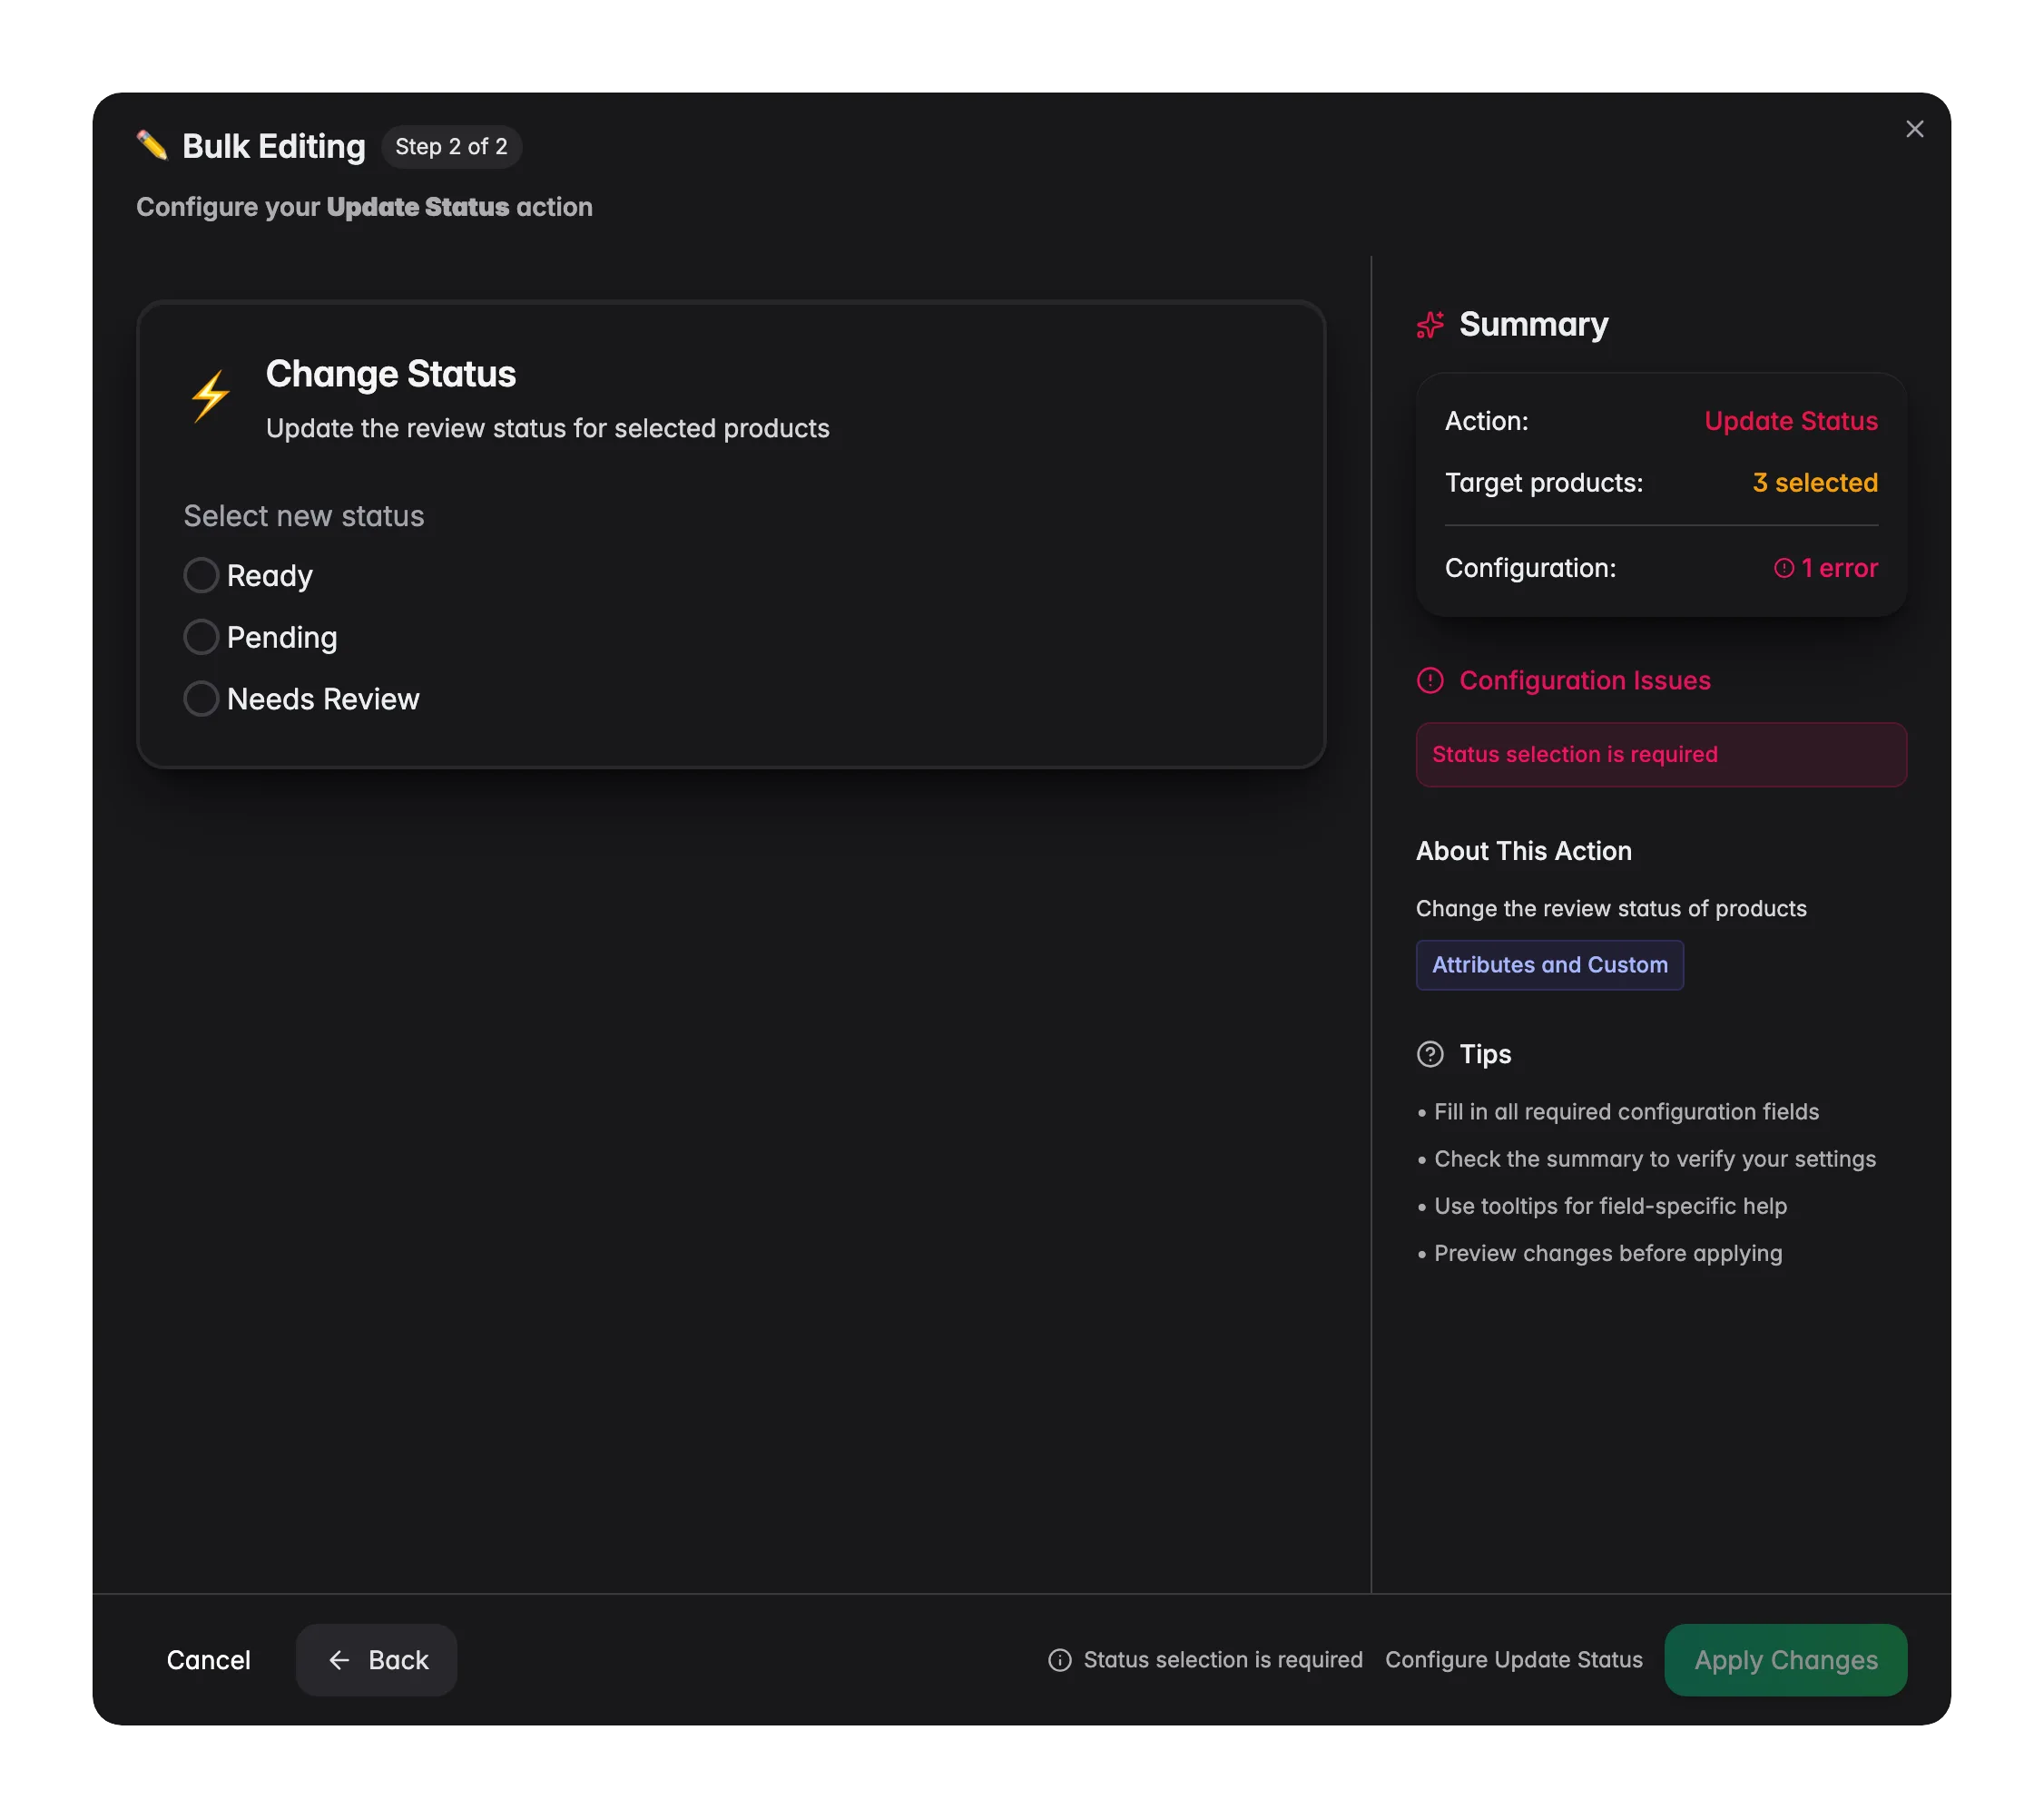Click the Use tooltips for field-specific help tip

coord(1610,1207)
